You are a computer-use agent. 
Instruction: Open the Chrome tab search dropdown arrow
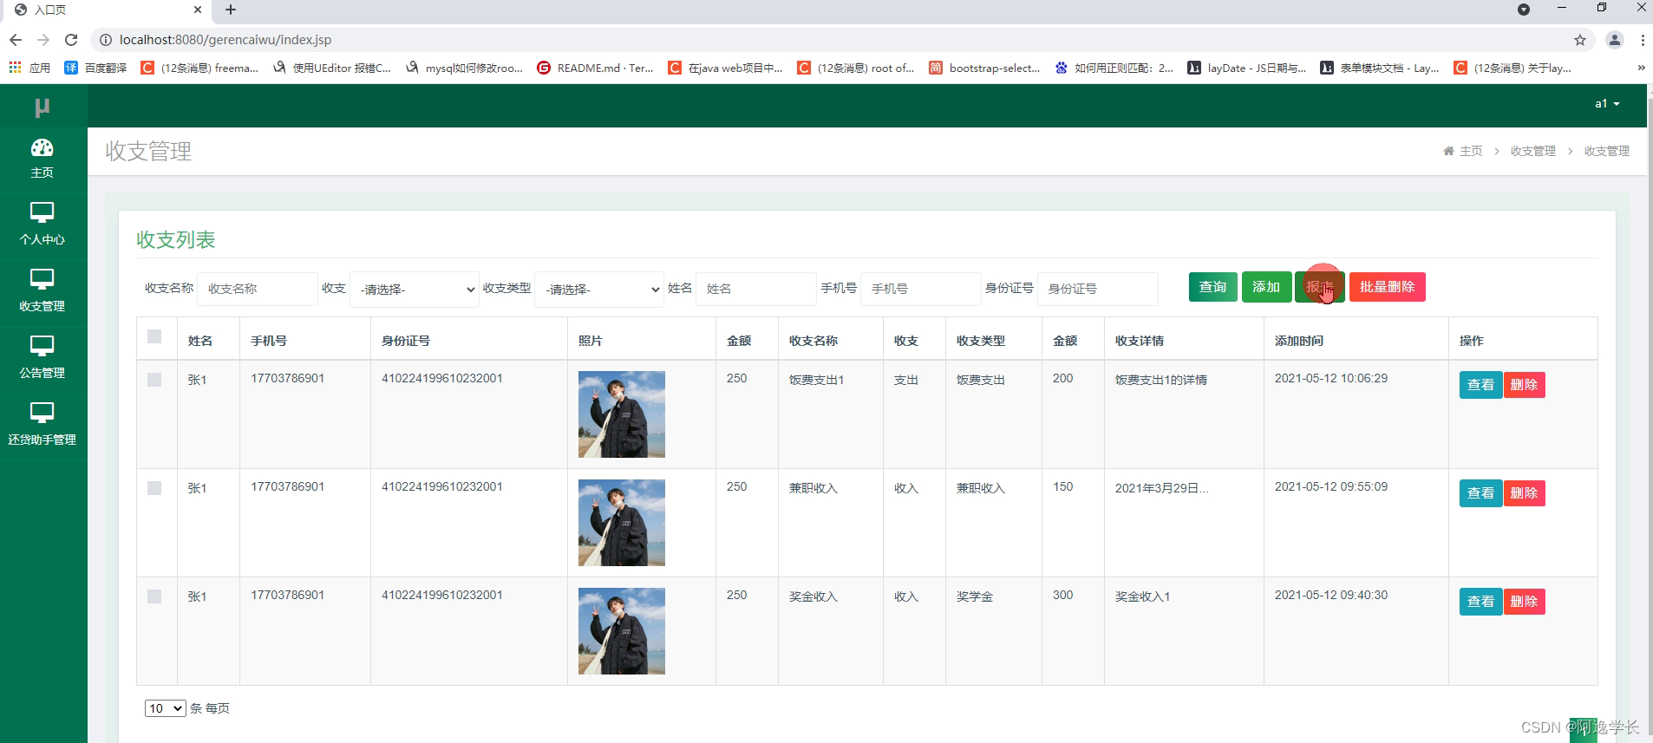1524,10
